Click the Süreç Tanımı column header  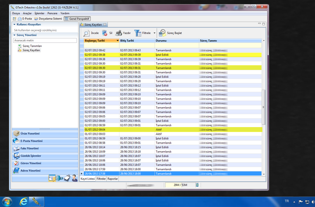[230, 41]
